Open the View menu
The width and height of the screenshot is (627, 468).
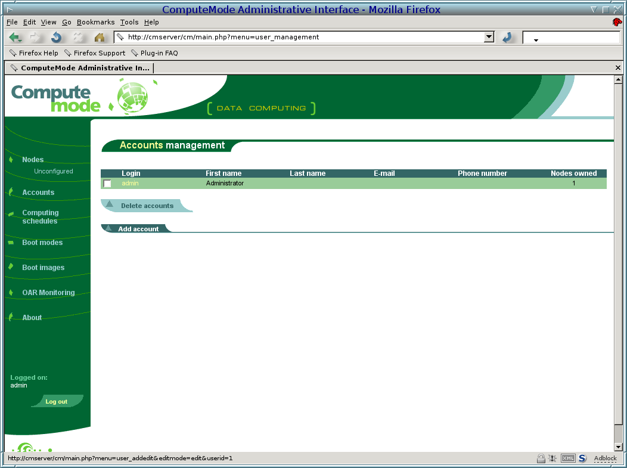[x=48, y=22]
